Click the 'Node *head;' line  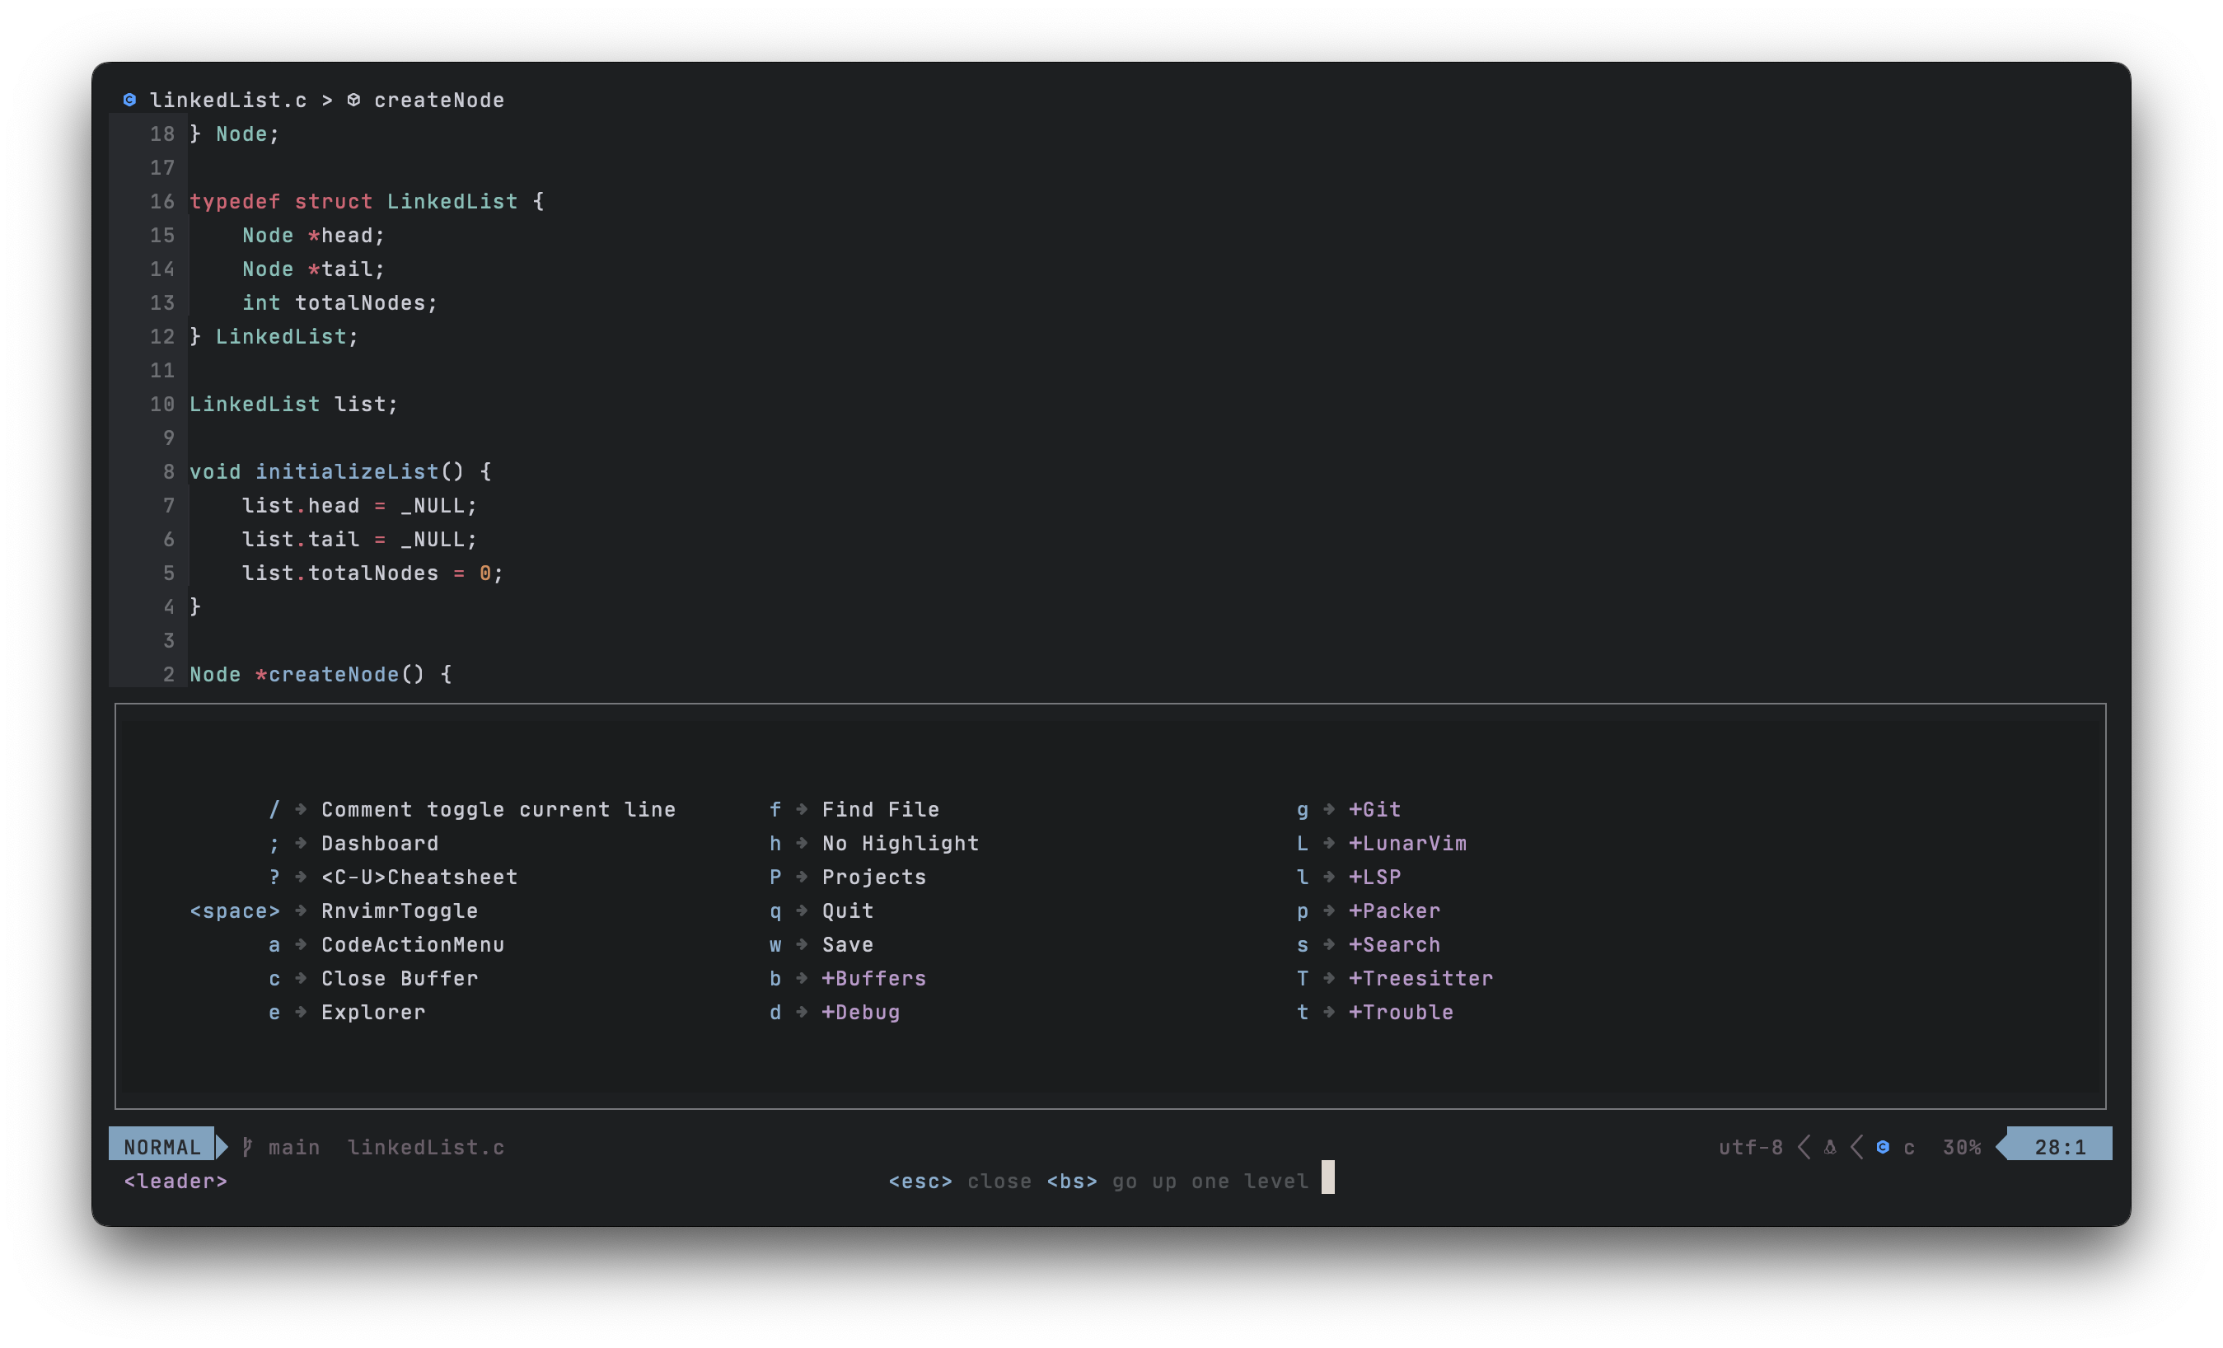(x=314, y=235)
